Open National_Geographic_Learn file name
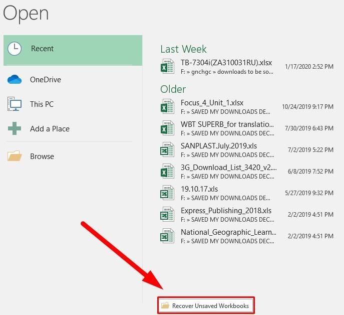This screenshot has width=344, height=315. [x=228, y=232]
